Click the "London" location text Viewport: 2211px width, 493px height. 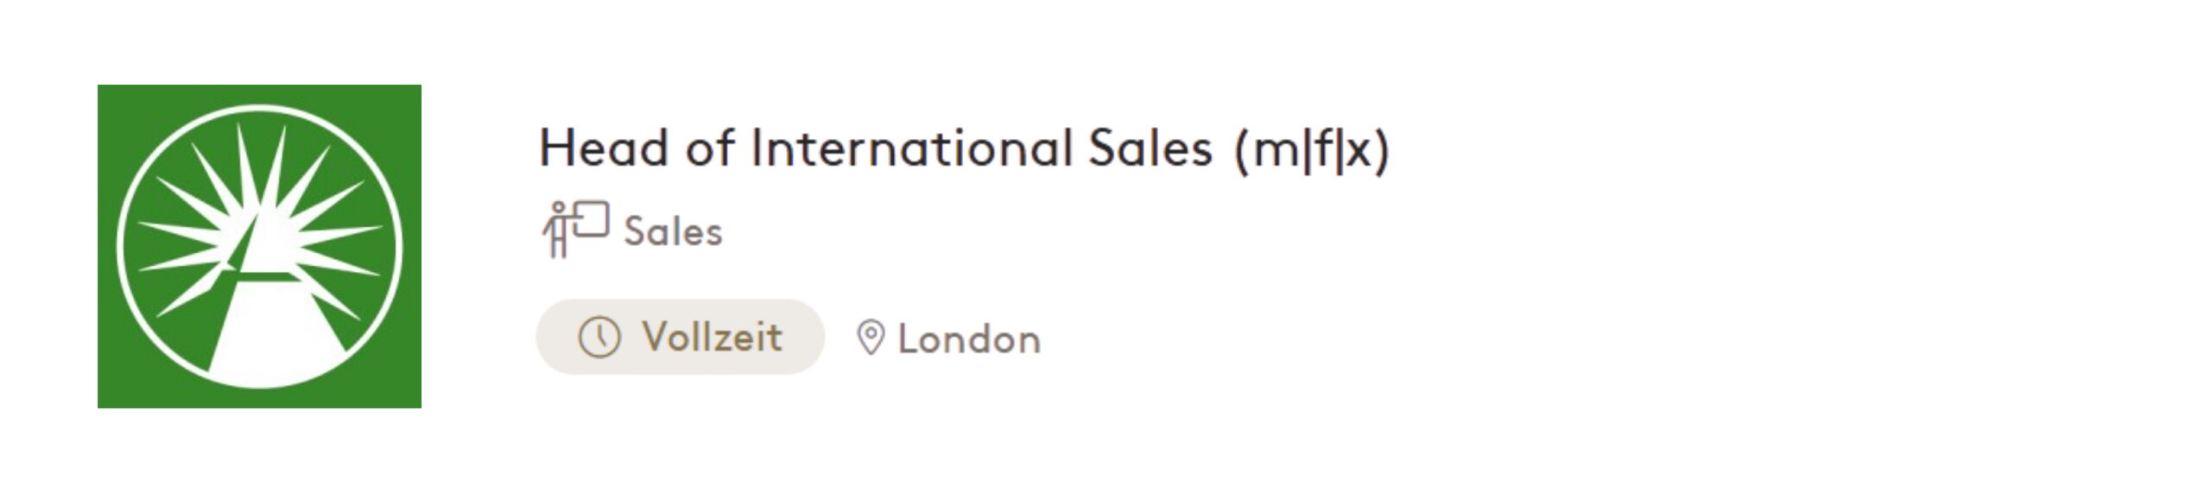(x=969, y=339)
